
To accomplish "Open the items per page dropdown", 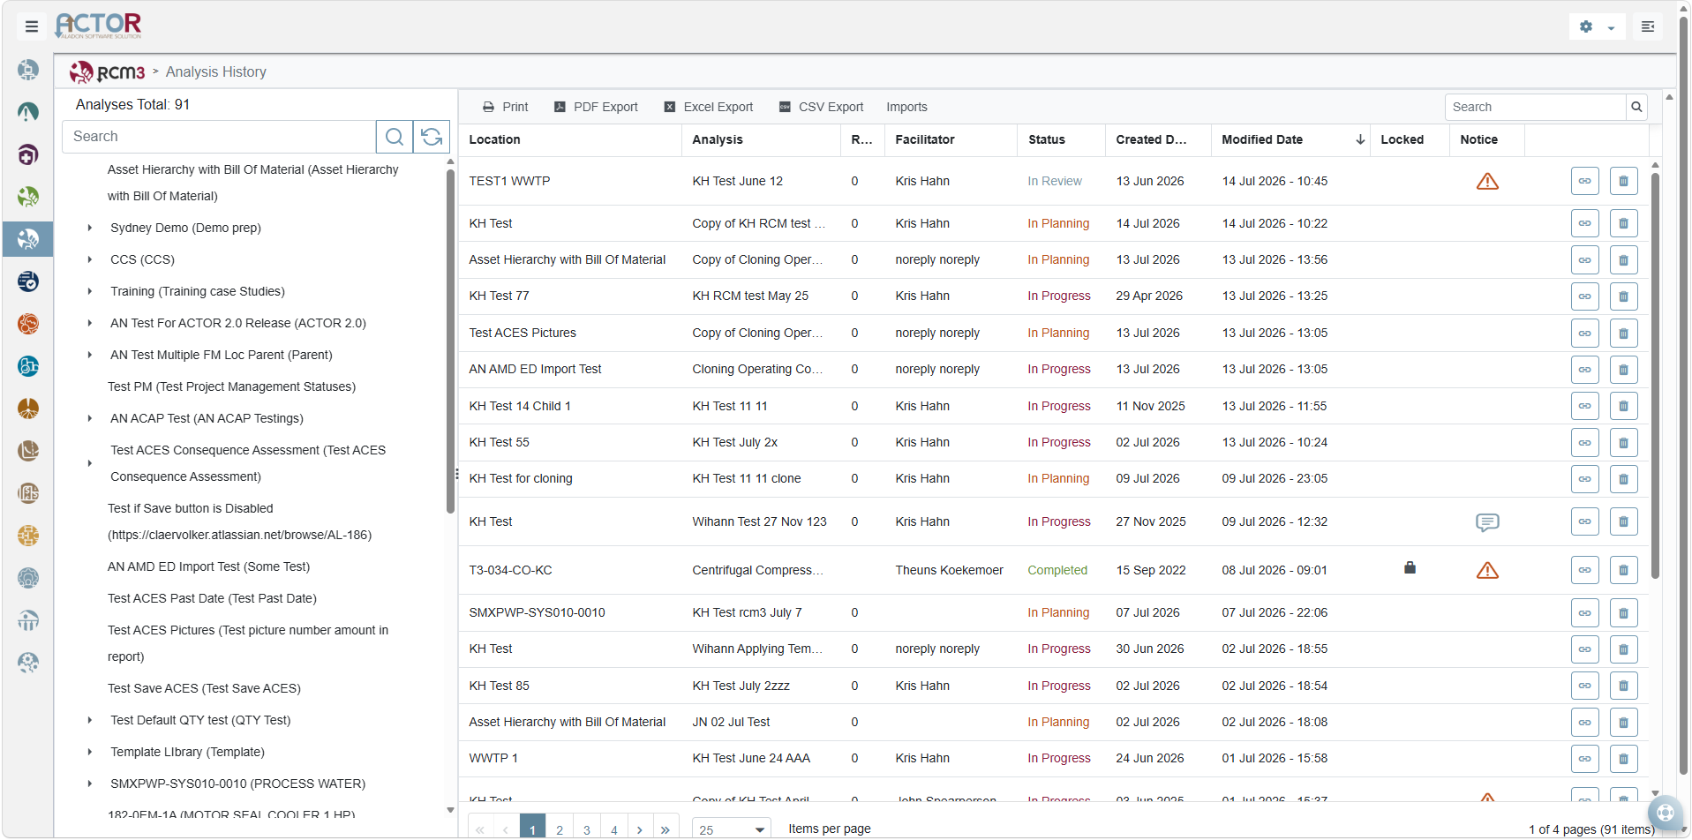I will pyautogui.click(x=732, y=829).
